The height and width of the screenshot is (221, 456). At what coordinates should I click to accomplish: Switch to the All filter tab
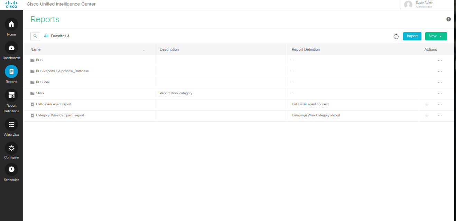coord(46,36)
